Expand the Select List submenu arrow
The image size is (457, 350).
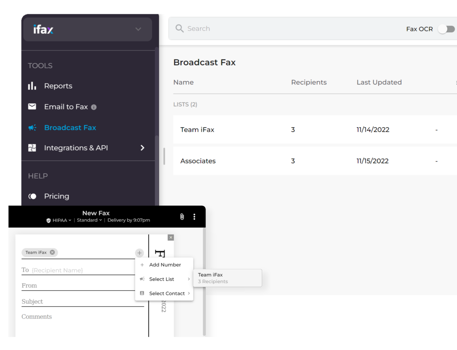[x=189, y=279]
